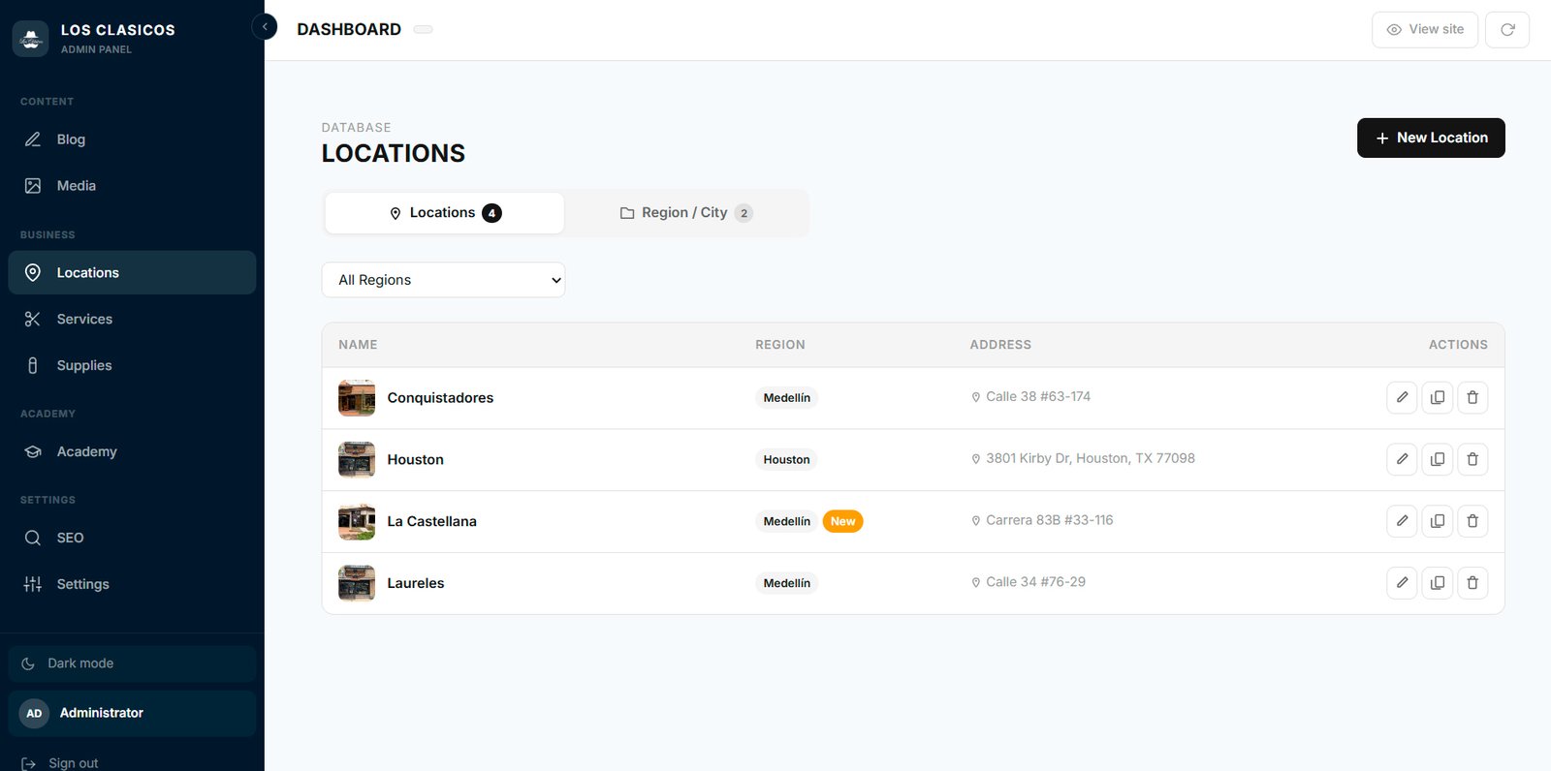Go to Supplies in sidebar
Viewport: 1551px width, 771px height.
(132, 365)
